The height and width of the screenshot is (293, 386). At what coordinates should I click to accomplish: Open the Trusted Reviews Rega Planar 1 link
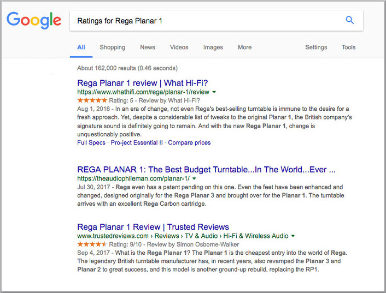click(x=153, y=227)
